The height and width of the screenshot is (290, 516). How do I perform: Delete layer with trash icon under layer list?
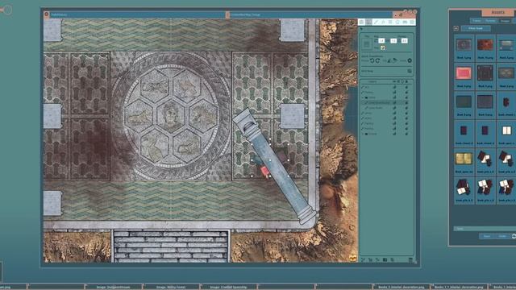410,259
